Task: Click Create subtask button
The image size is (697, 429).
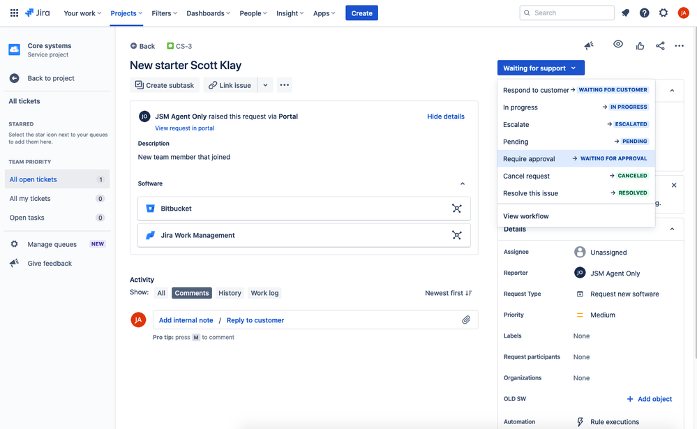Action: [x=165, y=85]
